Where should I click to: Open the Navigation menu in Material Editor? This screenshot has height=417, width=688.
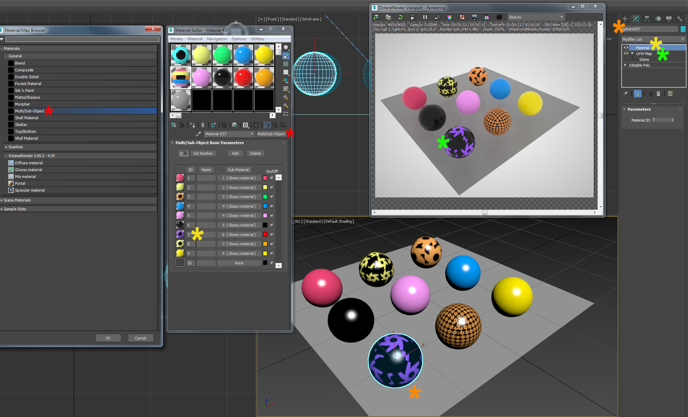217,39
